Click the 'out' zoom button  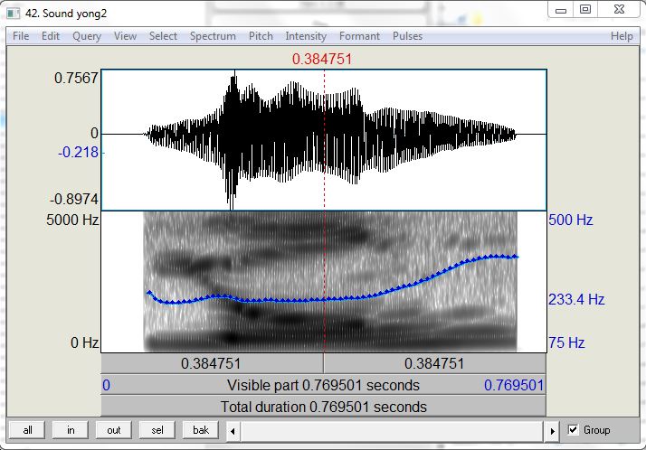click(114, 430)
